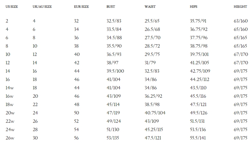The width and height of the screenshot is (252, 143).
Task: Click waist value 40.75/104
Action: 155,113
